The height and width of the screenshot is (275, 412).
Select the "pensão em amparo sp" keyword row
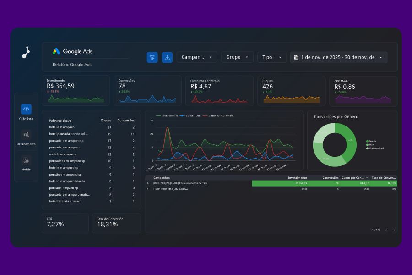coord(92,175)
